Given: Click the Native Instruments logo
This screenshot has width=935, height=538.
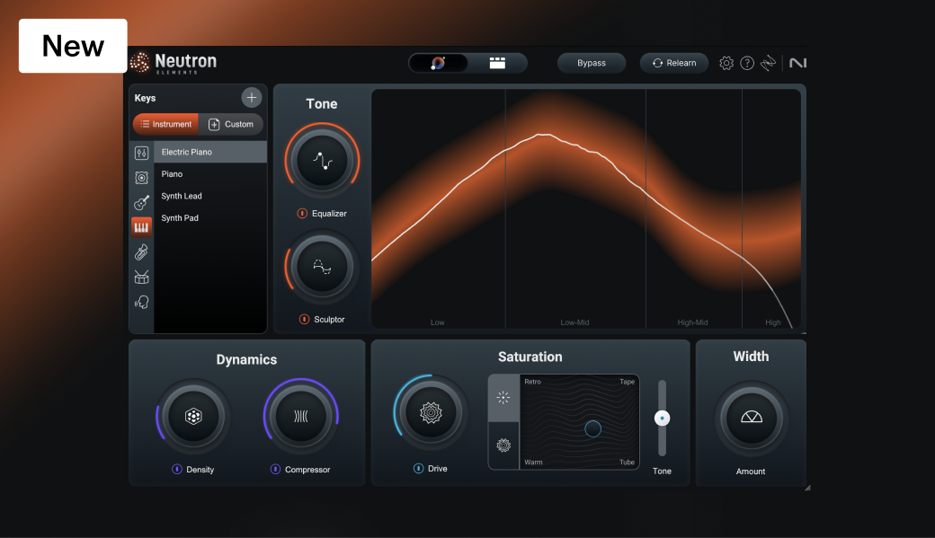Looking at the screenshot, I should [797, 63].
